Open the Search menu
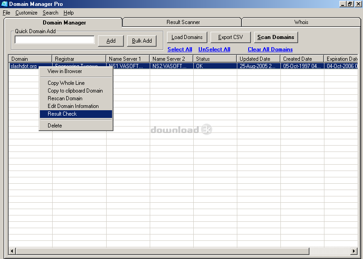The width and height of the screenshot is (363, 259). click(50, 13)
